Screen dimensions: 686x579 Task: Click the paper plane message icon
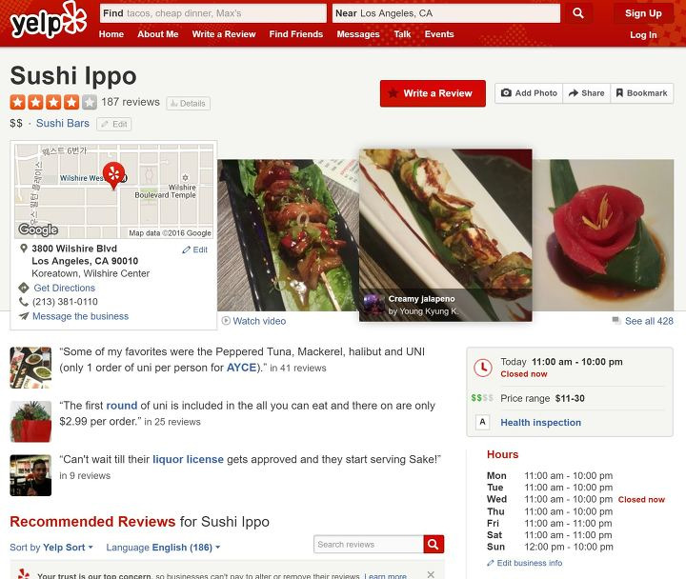tap(24, 316)
